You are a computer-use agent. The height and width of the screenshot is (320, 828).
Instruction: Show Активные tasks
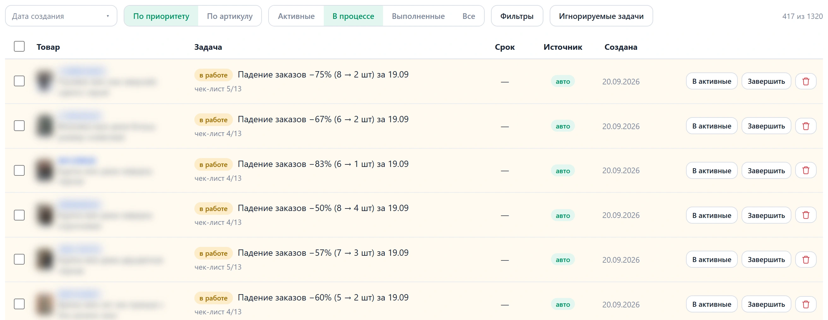[x=296, y=16]
